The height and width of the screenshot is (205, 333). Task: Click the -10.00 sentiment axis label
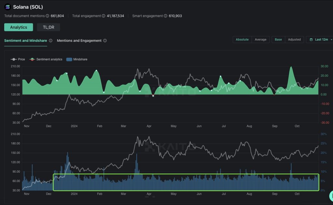pos(325,104)
